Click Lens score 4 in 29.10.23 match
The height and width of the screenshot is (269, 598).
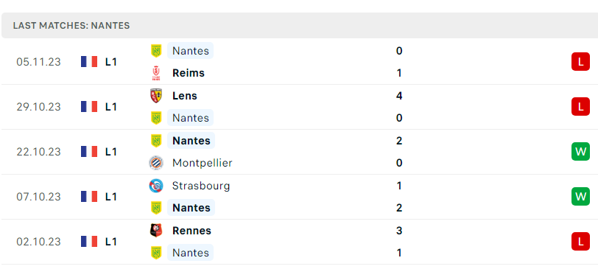(x=399, y=95)
